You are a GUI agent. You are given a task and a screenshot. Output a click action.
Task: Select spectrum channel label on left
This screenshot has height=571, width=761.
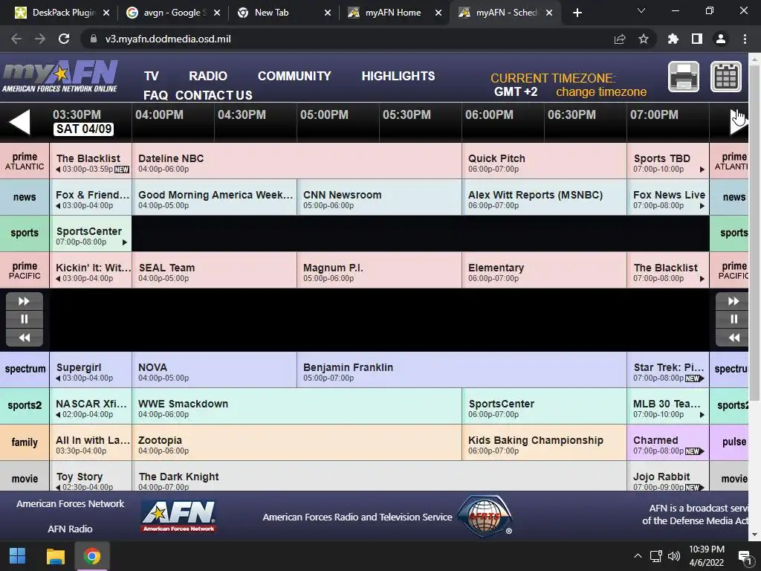(25, 369)
